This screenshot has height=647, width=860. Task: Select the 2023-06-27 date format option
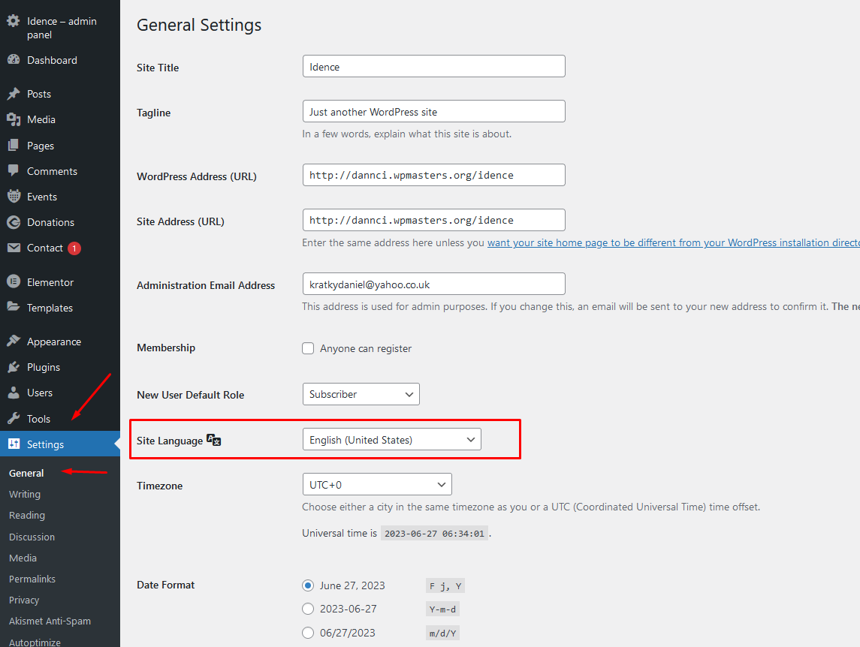(x=308, y=609)
